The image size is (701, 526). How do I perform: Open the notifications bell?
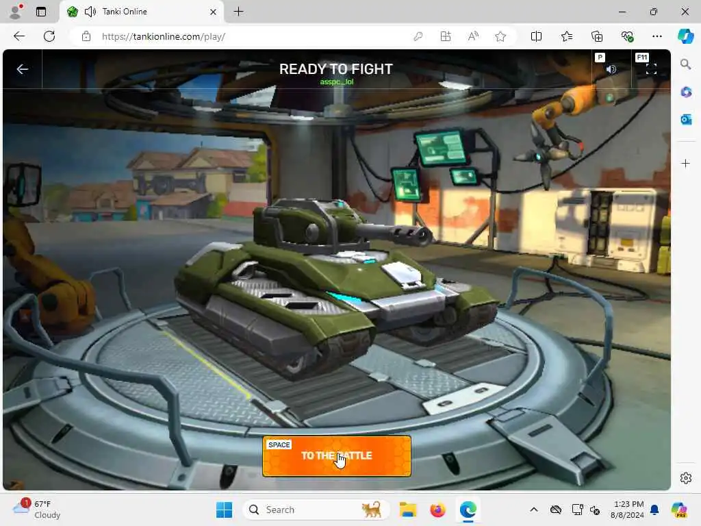click(654, 510)
